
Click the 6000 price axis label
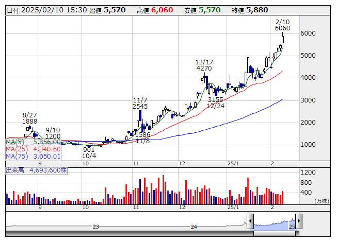(308, 33)
